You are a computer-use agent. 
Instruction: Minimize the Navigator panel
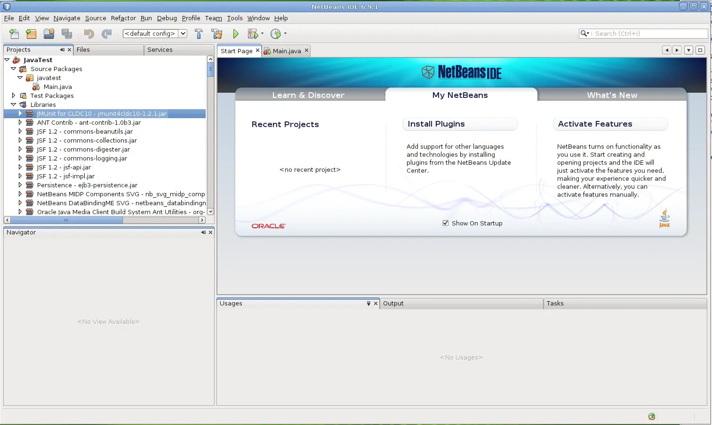pos(203,232)
